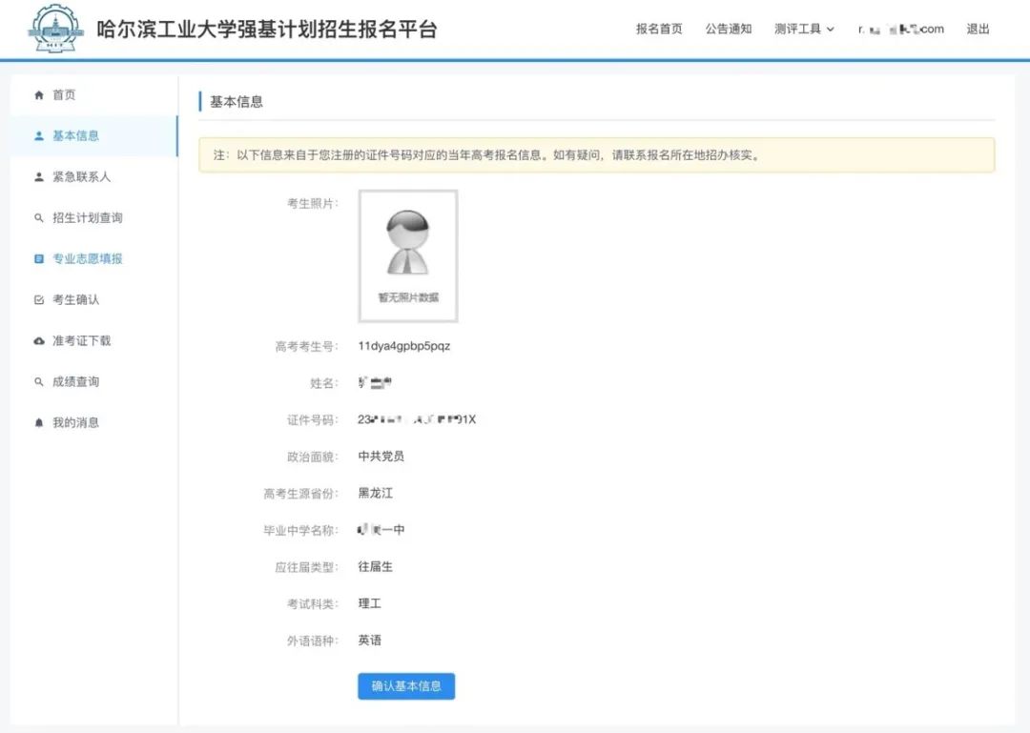
Task: Expand the 测评工具 dropdown menu
Action: point(804,29)
